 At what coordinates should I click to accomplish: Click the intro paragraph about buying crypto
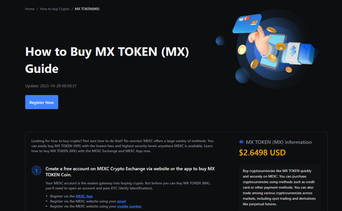tap(122, 146)
